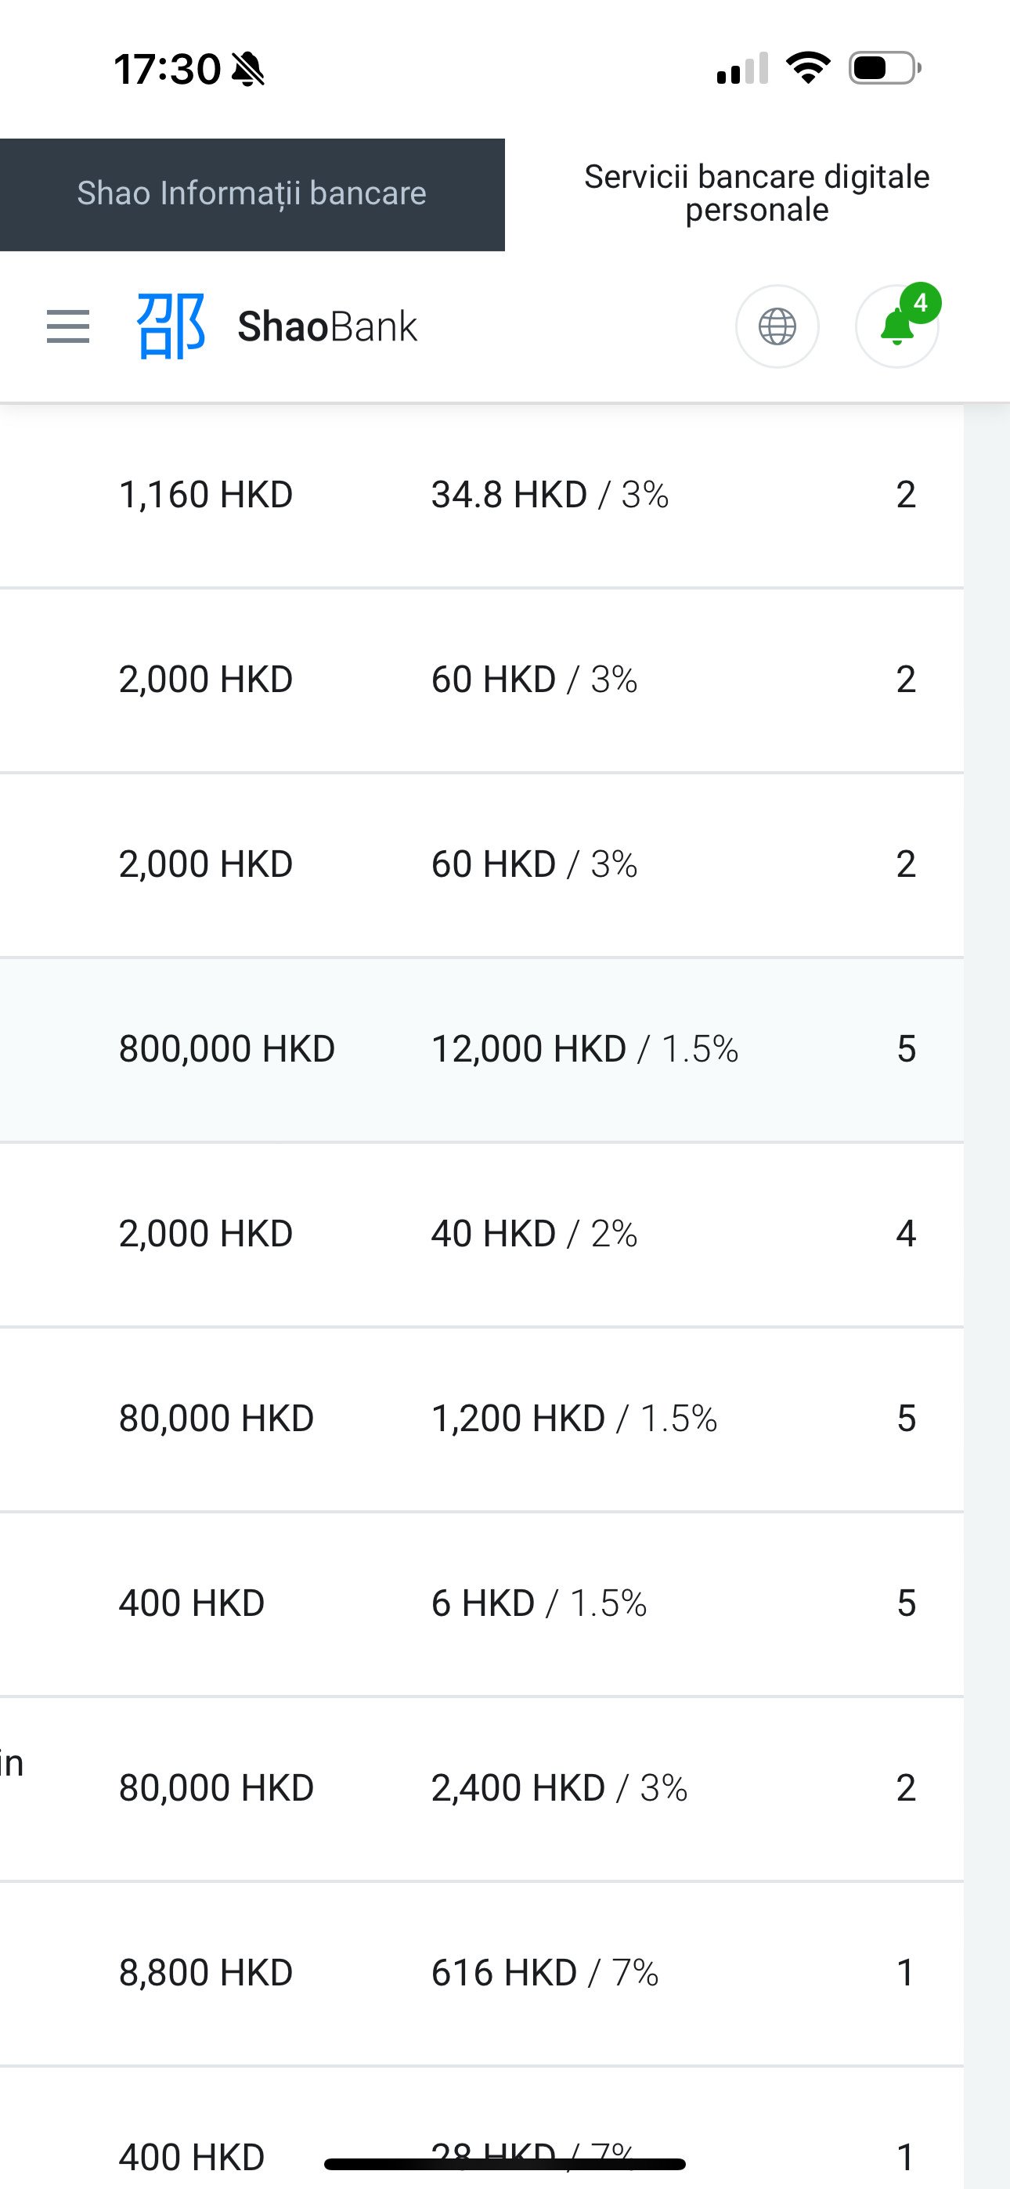Tap the 12,000 HKD / 1.5% fee cell
This screenshot has width=1010, height=2189.
coord(584,1048)
